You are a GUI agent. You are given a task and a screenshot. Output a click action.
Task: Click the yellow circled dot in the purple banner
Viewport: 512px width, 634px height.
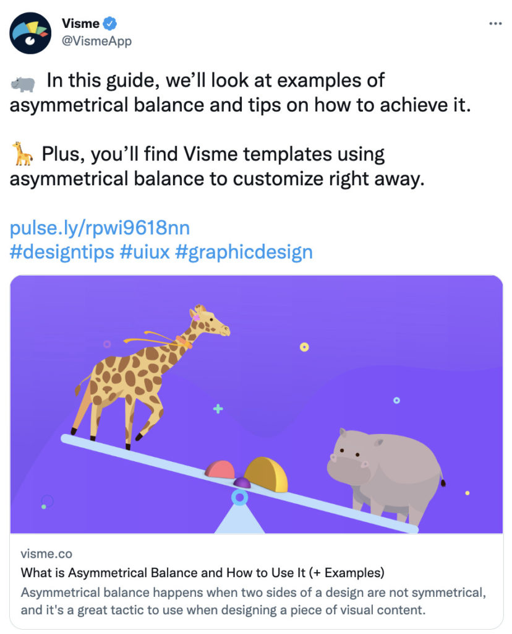[x=303, y=347]
